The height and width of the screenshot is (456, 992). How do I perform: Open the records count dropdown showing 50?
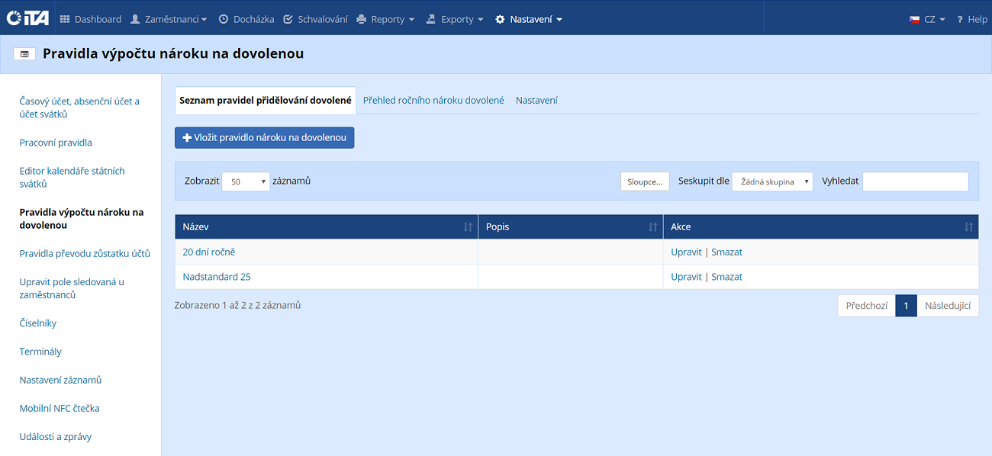click(x=246, y=181)
